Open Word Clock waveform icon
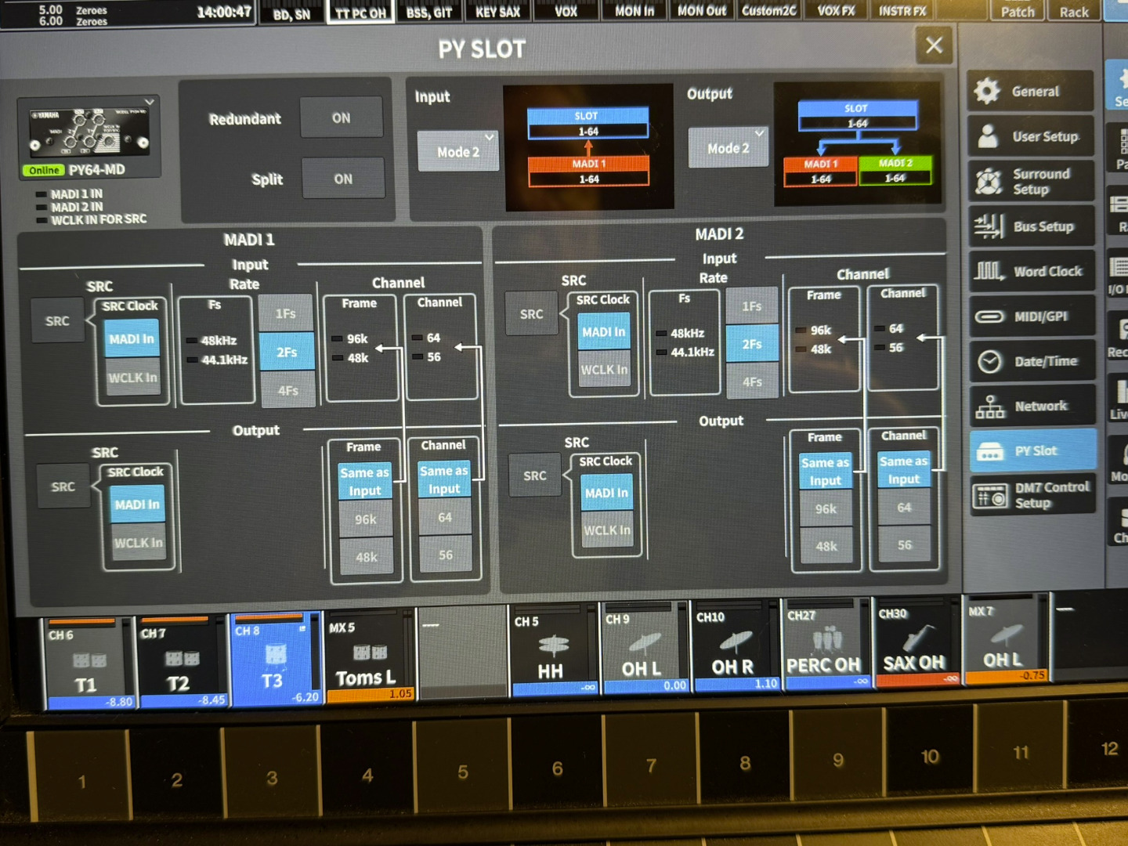Image resolution: width=1128 pixels, height=846 pixels. (x=989, y=271)
